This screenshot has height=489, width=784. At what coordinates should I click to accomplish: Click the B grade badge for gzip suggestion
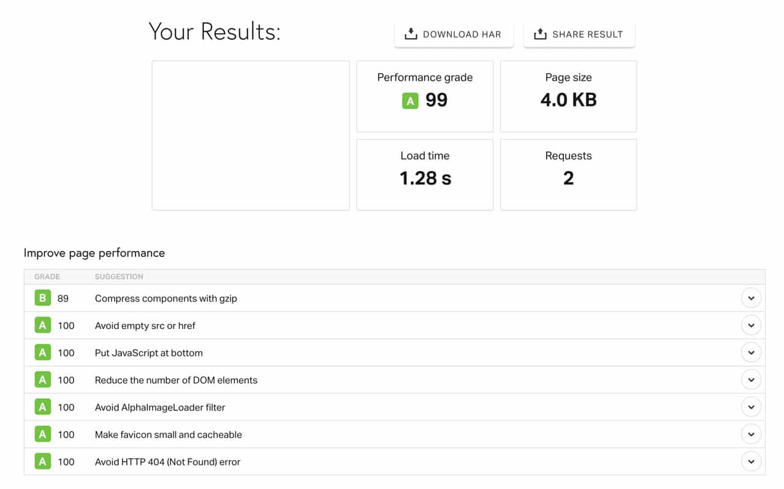tap(42, 298)
